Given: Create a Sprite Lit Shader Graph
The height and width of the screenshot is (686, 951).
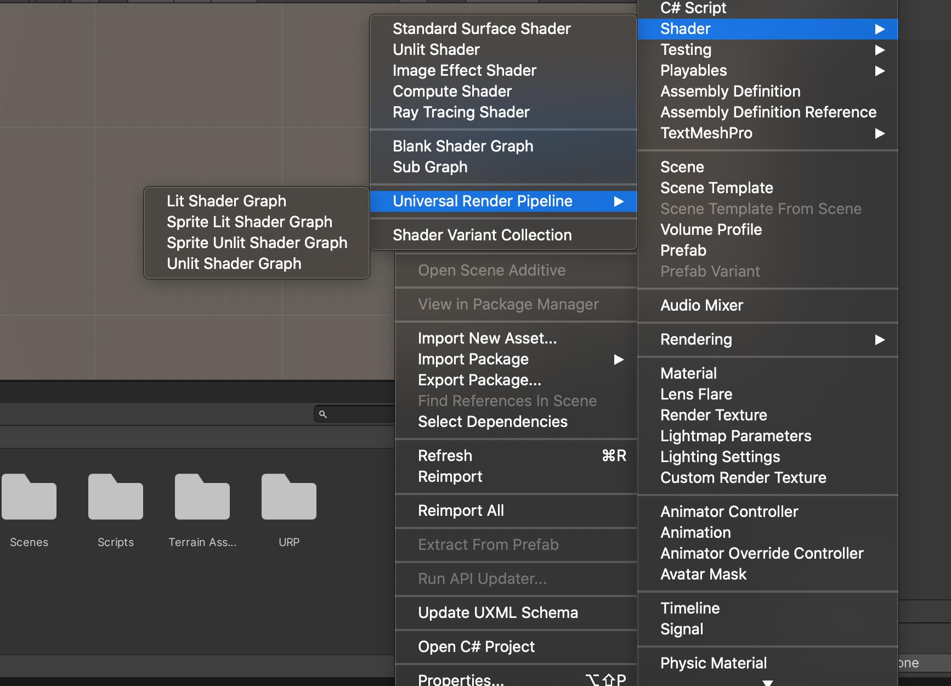Looking at the screenshot, I should [257, 222].
